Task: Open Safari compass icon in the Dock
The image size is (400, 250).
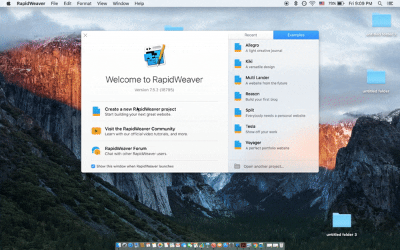Action: pyautogui.click(x=131, y=245)
